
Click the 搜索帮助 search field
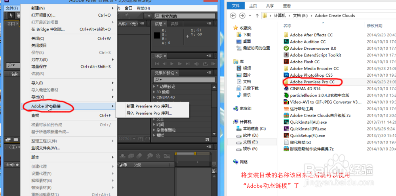(x=185, y=16)
